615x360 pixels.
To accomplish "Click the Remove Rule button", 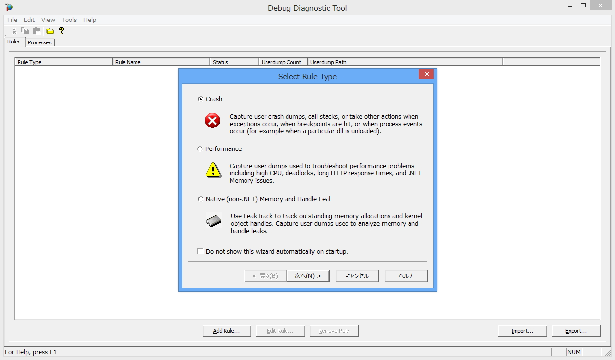I will [x=334, y=331].
